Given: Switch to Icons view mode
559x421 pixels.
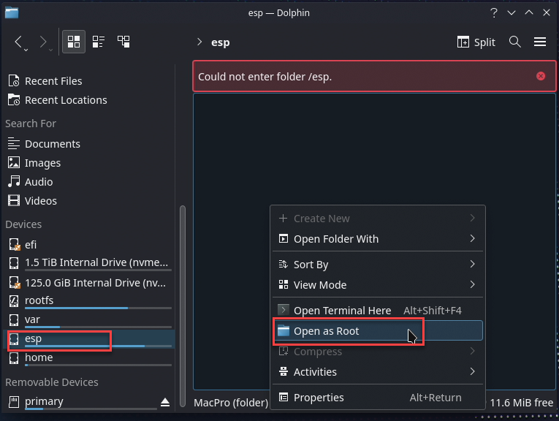Looking at the screenshot, I should pos(74,42).
